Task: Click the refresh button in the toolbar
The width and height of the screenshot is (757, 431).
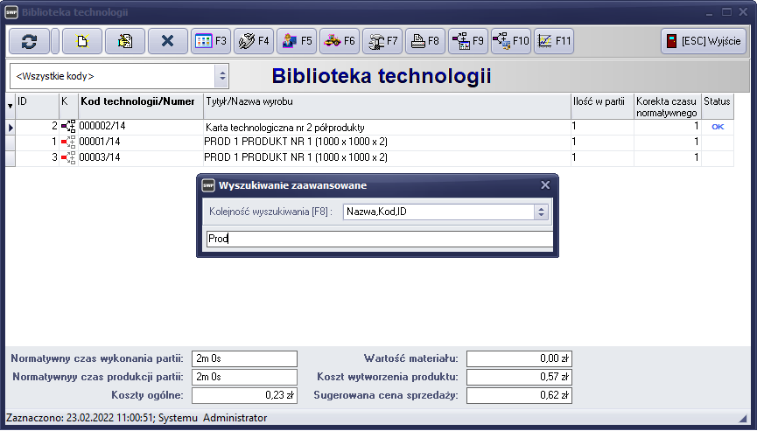Action: tap(30, 41)
